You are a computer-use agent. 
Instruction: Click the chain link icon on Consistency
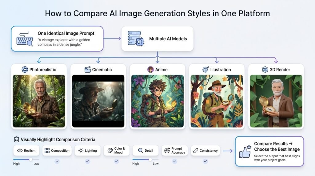(x=195, y=150)
